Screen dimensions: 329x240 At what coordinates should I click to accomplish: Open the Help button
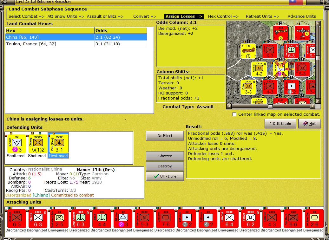(x=310, y=124)
